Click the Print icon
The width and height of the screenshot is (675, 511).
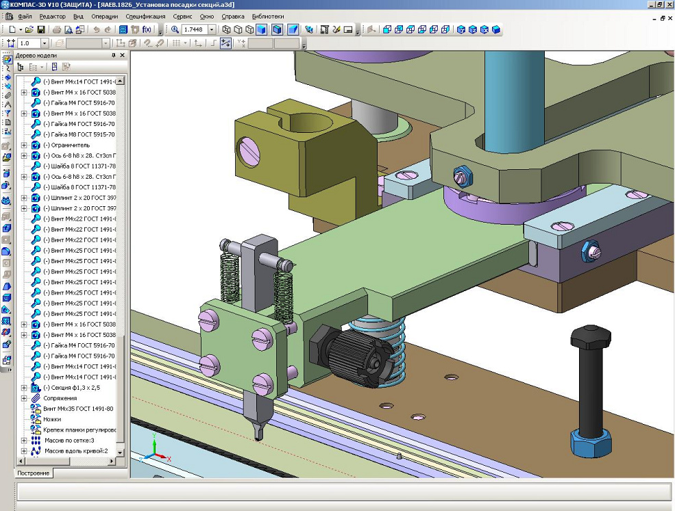[x=57, y=30]
